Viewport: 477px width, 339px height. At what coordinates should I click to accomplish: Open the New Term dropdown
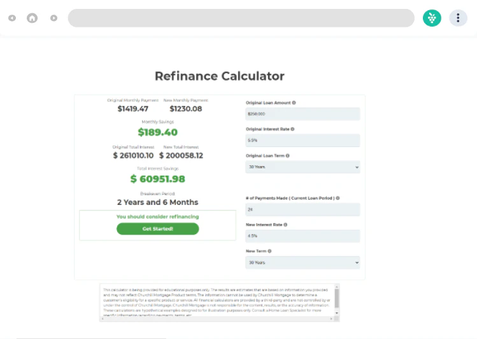[x=303, y=262]
